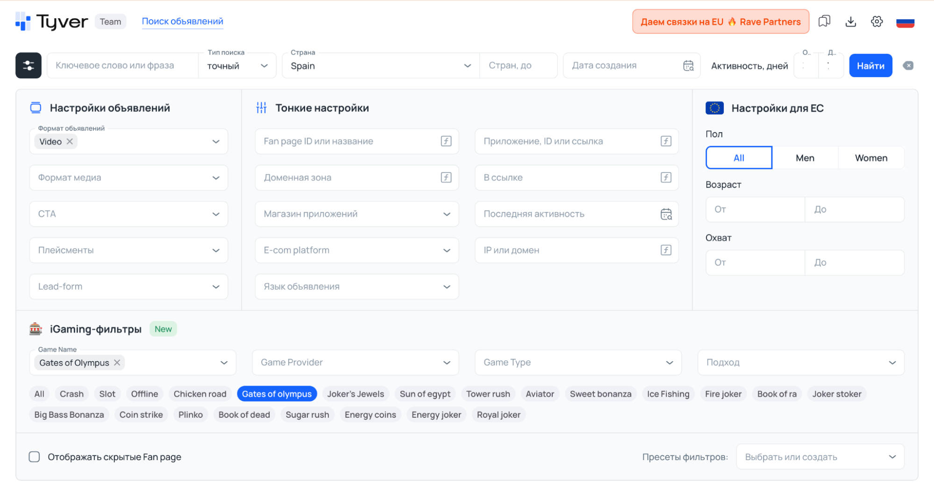Remove the Gates of Olympus tag
Screen dimensions: 934x491
(x=117, y=363)
